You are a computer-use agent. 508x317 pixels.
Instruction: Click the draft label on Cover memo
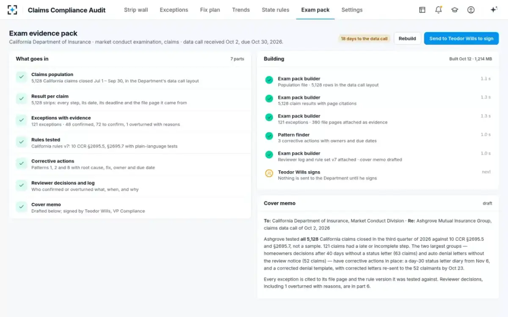tap(487, 203)
